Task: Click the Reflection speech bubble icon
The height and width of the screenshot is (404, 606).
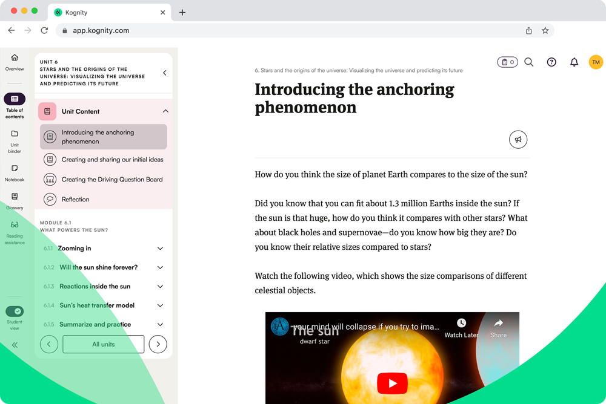Action: tap(50, 199)
